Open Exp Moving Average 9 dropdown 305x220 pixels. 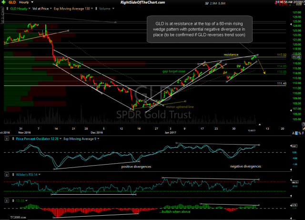click(x=98, y=139)
